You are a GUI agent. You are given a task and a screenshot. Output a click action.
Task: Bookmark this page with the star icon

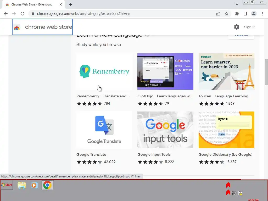pyautogui.click(x=227, y=14)
